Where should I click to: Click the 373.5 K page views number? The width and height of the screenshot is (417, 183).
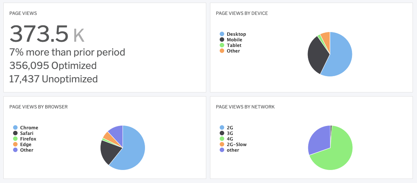click(47, 34)
